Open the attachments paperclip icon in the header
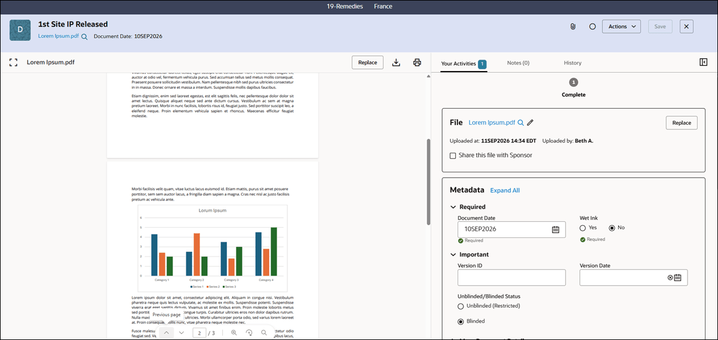The width and height of the screenshot is (718, 340). tap(573, 26)
